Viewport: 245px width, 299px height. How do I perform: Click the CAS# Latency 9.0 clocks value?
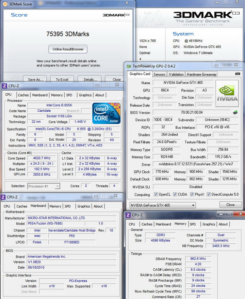pos(198,269)
